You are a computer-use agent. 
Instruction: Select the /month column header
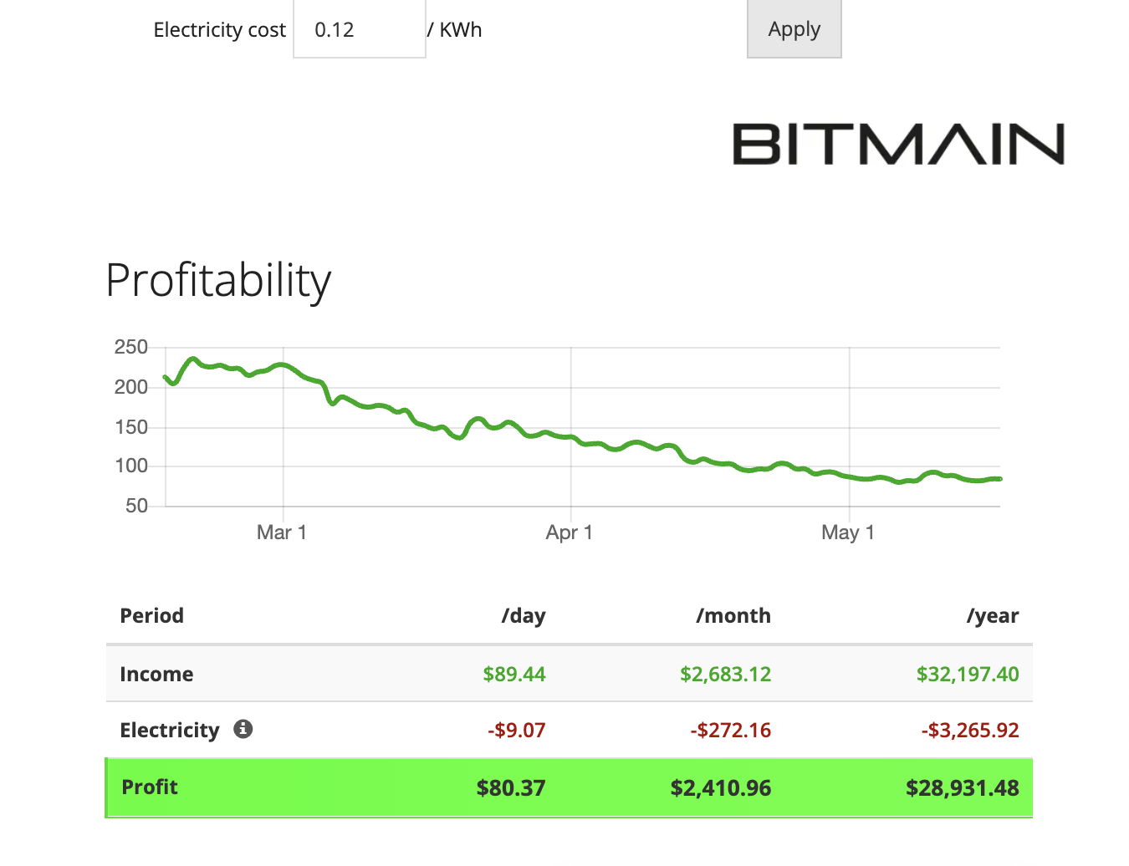[x=733, y=616]
